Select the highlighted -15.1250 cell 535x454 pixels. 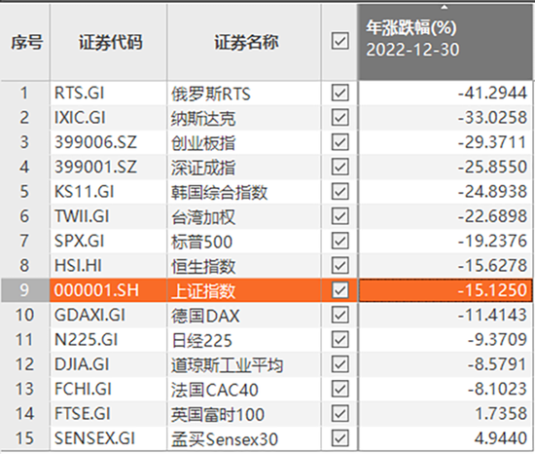tap(445, 290)
